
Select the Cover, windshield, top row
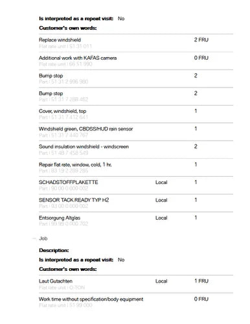coord(136,114)
